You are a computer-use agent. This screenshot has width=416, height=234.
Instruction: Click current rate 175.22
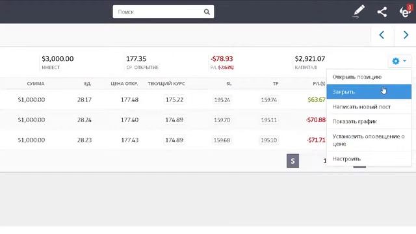pyautogui.click(x=174, y=99)
